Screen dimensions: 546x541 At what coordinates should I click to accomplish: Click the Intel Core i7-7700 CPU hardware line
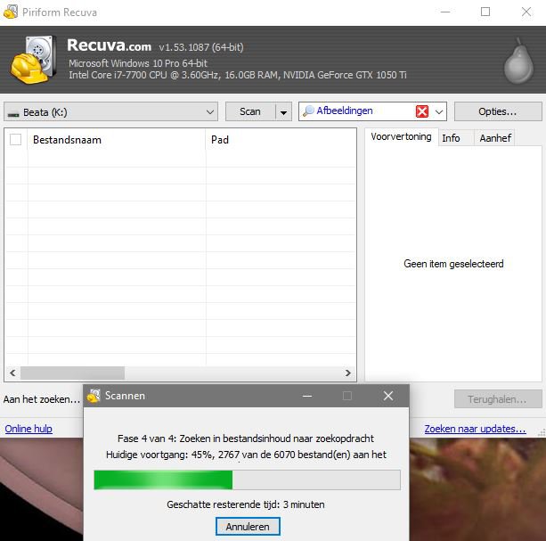coord(238,75)
